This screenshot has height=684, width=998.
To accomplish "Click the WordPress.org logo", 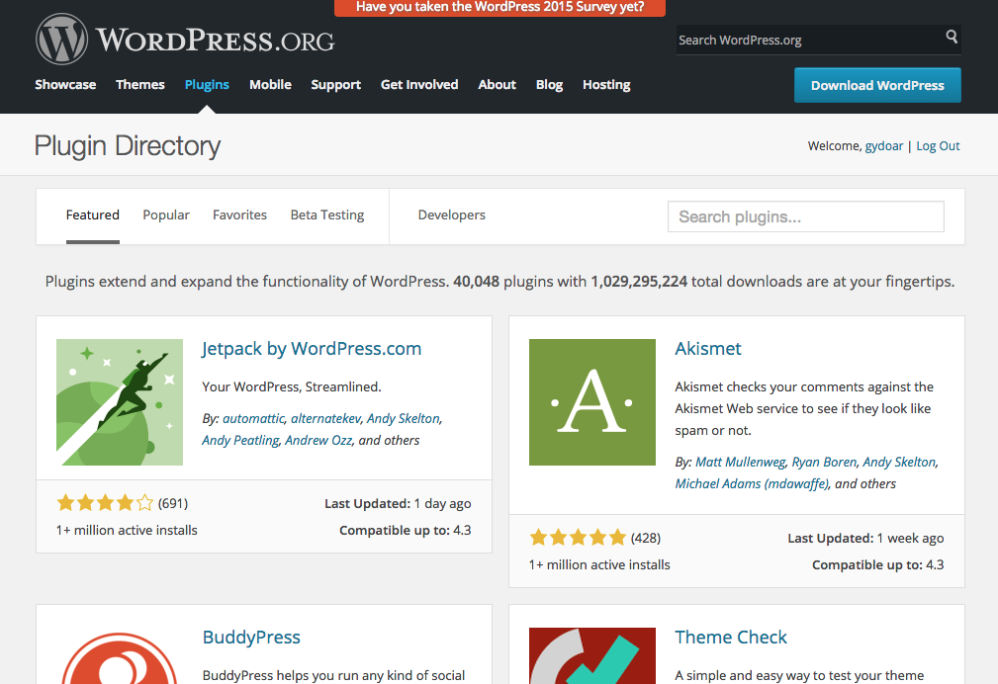I will coord(183,40).
